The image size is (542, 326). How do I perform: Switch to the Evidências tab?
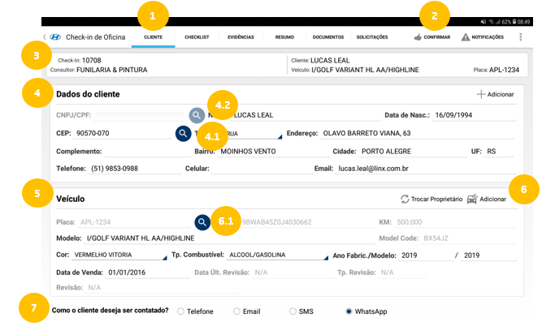coord(241,37)
